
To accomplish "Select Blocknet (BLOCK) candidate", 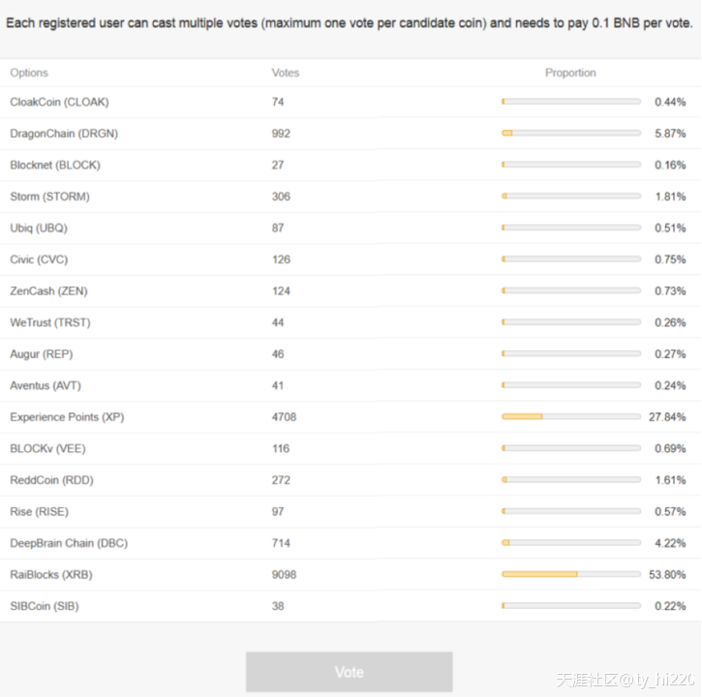I will [x=55, y=165].
